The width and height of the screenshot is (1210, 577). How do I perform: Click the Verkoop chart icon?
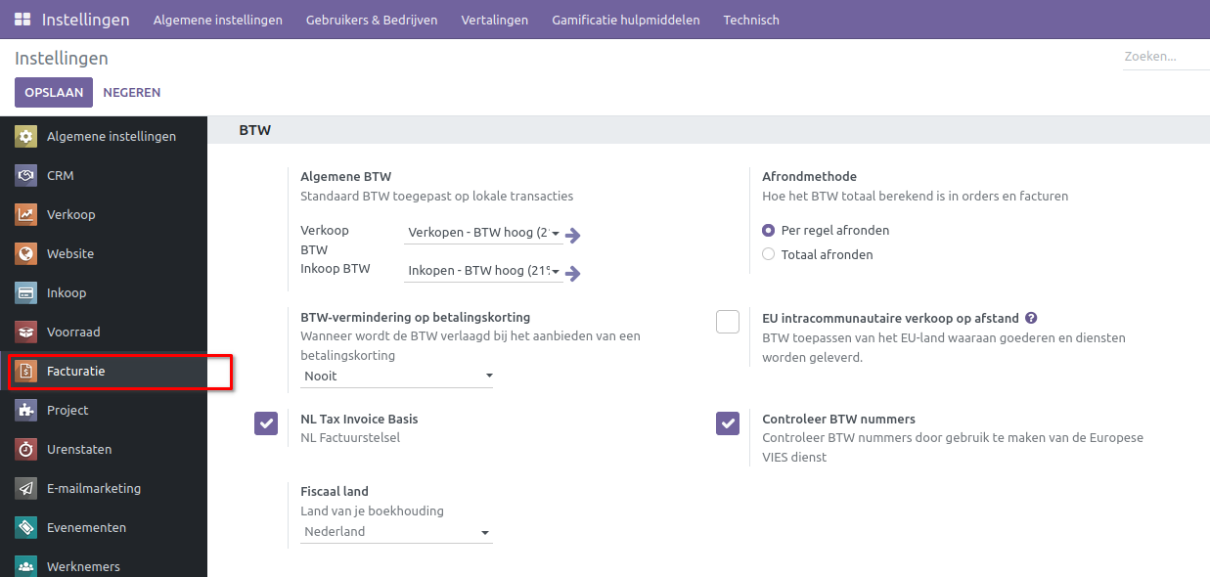(x=26, y=215)
